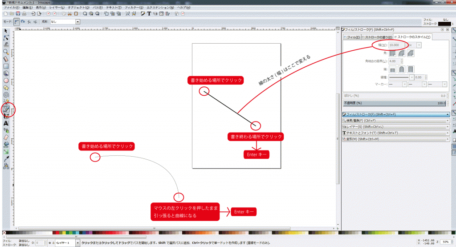Click the New document icon
This screenshot has width=456, height=247.
pos(6,14)
